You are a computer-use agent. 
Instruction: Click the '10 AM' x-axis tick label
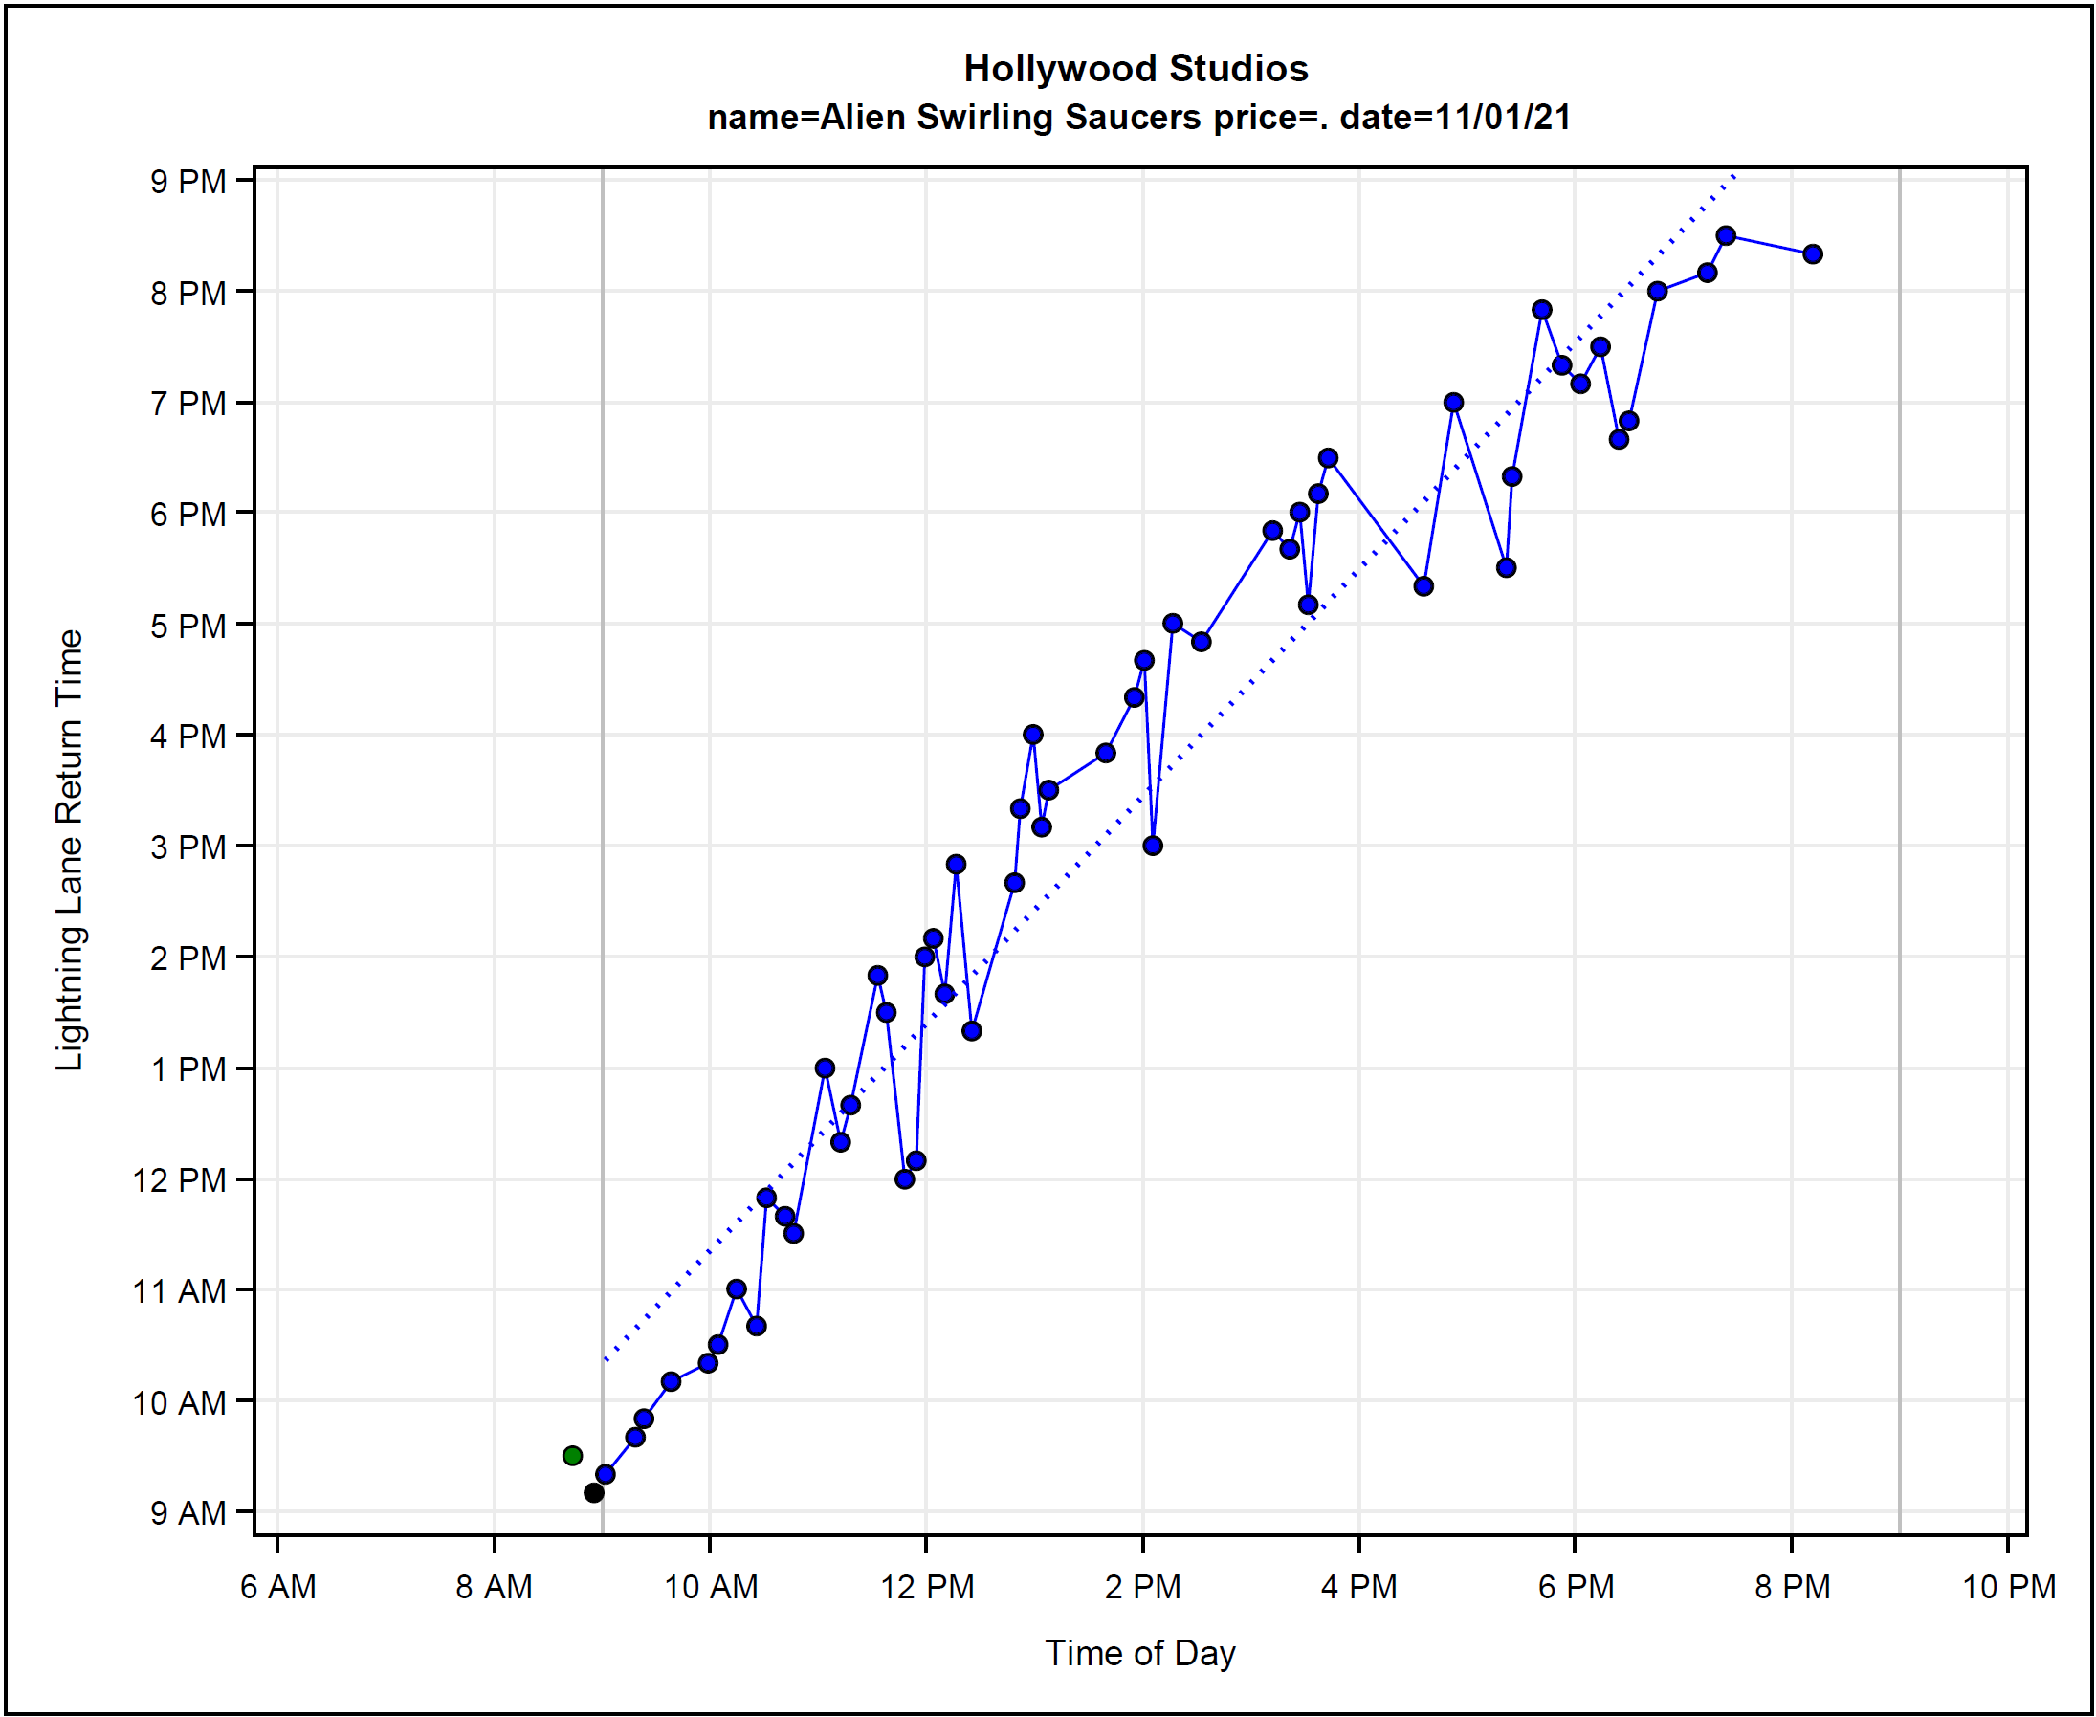710,1587
